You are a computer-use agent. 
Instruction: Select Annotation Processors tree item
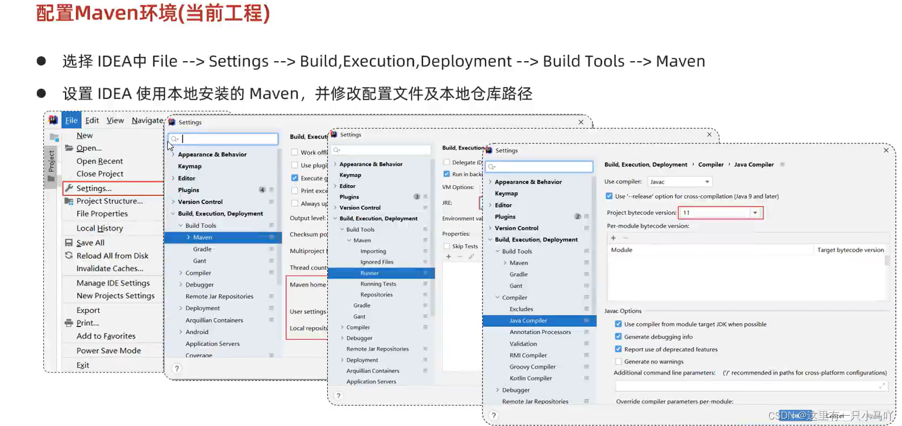[x=540, y=332]
